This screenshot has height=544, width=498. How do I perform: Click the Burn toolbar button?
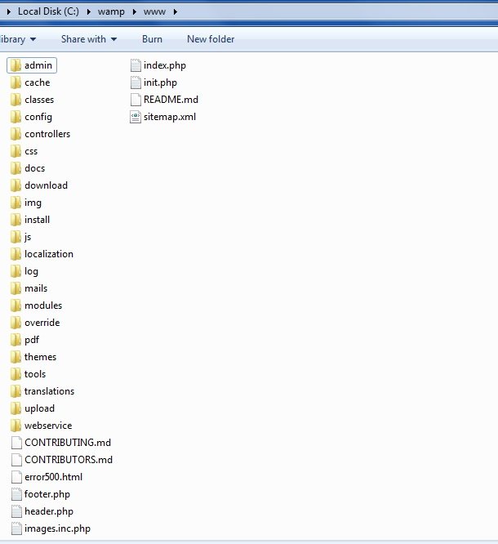[152, 39]
